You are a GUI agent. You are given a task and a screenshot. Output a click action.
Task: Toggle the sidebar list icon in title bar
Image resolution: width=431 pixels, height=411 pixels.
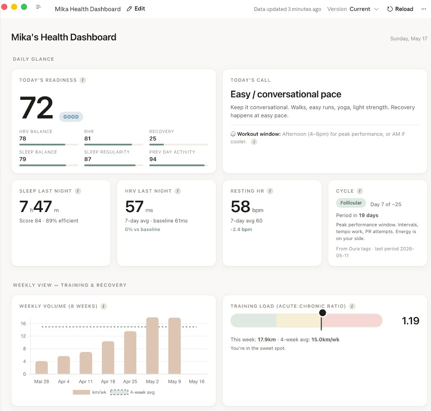pyautogui.click(x=38, y=7)
